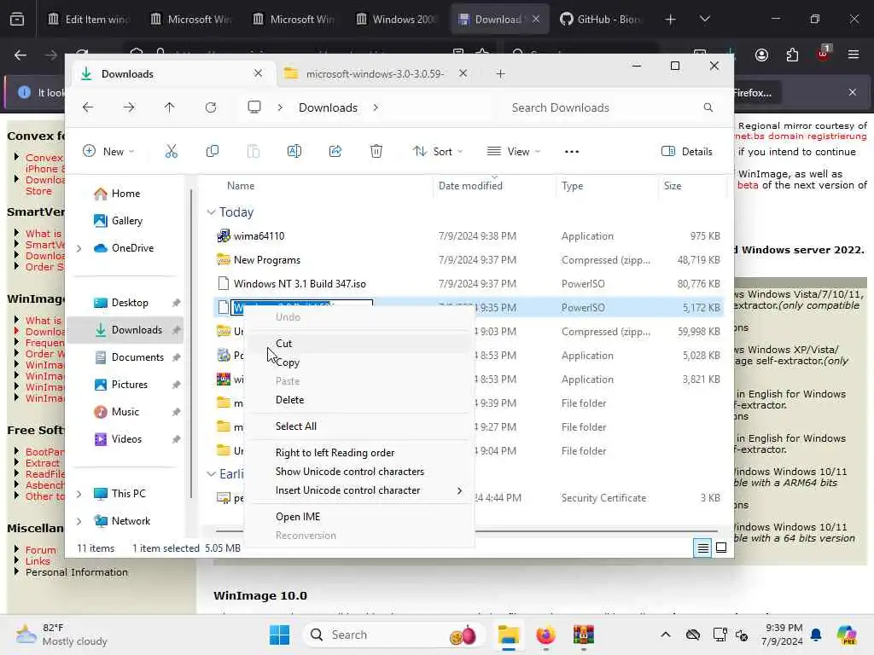Open Firefox extensions puzzle icon
This screenshot has width=874, height=655.
click(792, 55)
